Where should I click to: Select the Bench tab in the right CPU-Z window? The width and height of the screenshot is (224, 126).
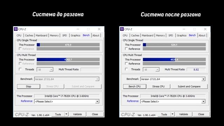coord(192,35)
